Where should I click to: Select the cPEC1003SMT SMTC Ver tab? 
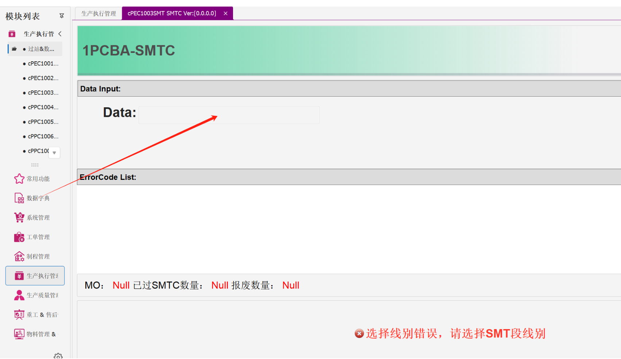click(x=172, y=13)
